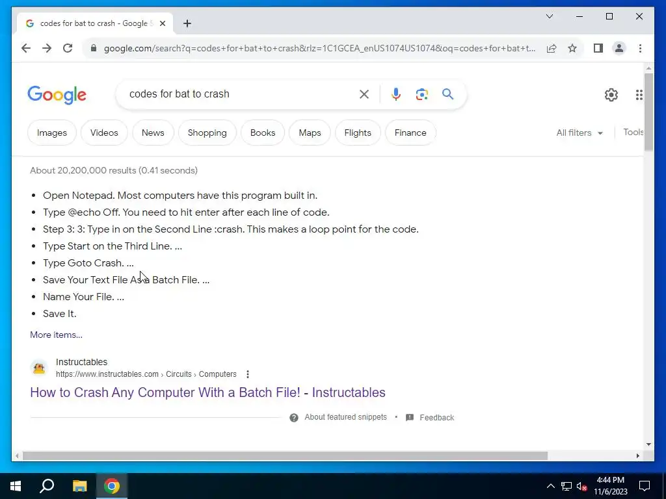666x499 pixels.
Task: Open the More items link
Action: click(x=56, y=335)
